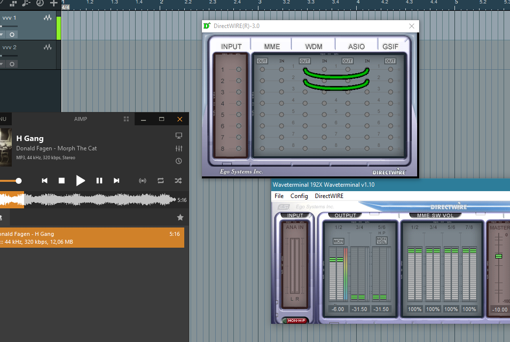The image size is (510, 342).
Task: Toggle monitor circle button on track vvv 1
Action: tap(12, 34)
